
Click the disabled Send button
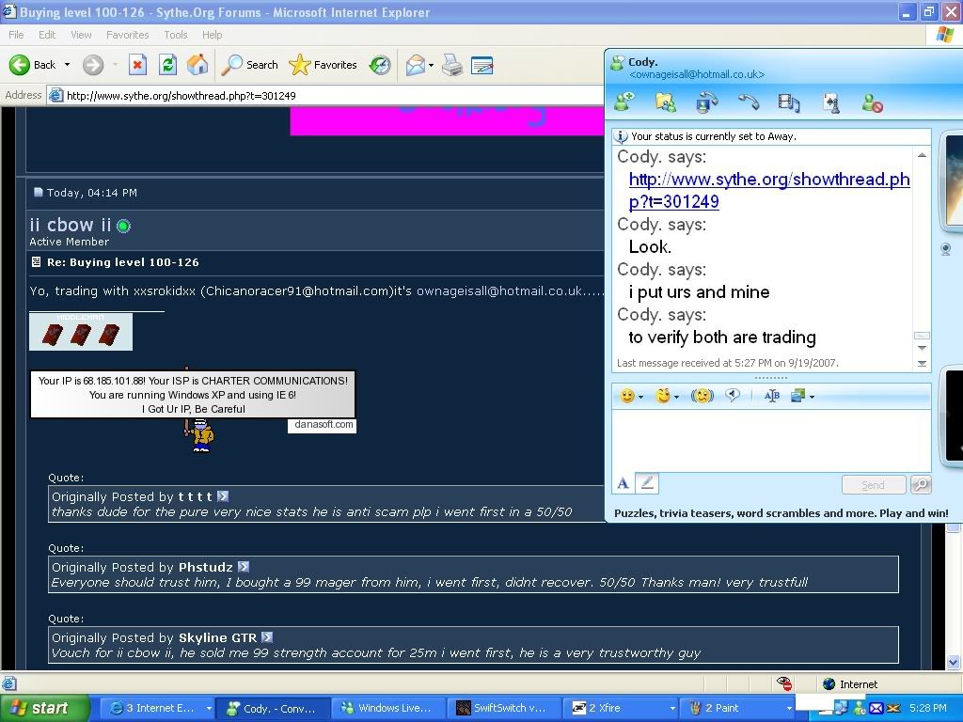point(874,485)
